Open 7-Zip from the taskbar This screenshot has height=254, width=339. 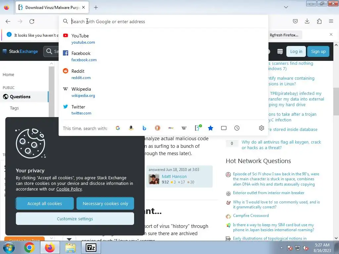[91, 247]
